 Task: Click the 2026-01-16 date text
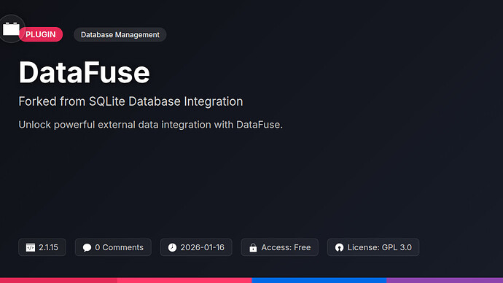tap(203, 247)
